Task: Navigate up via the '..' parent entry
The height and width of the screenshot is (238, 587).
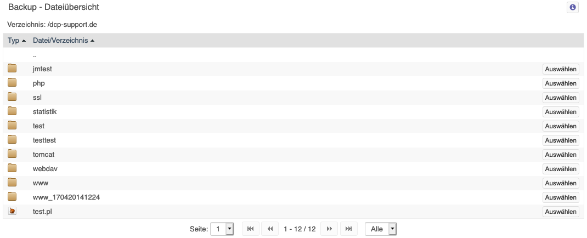Action: 35,55
